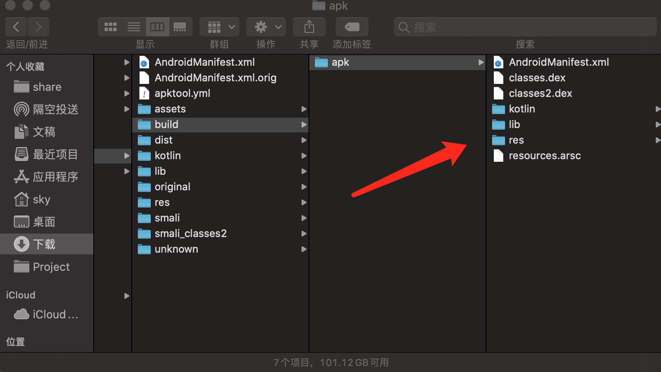Select the unknown folder
The height and width of the screenshot is (372, 661).
[220, 249]
